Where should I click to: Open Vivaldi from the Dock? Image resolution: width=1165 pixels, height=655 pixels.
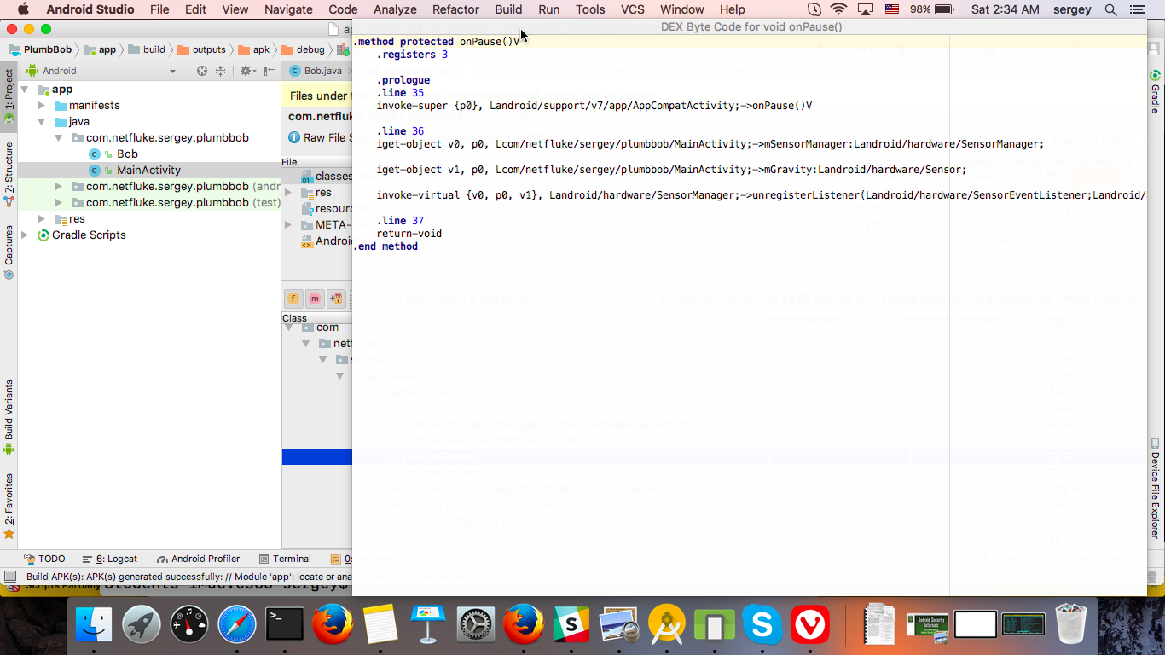click(810, 625)
